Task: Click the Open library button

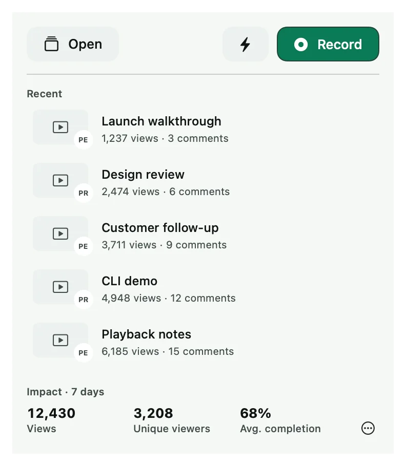Action: point(73,44)
